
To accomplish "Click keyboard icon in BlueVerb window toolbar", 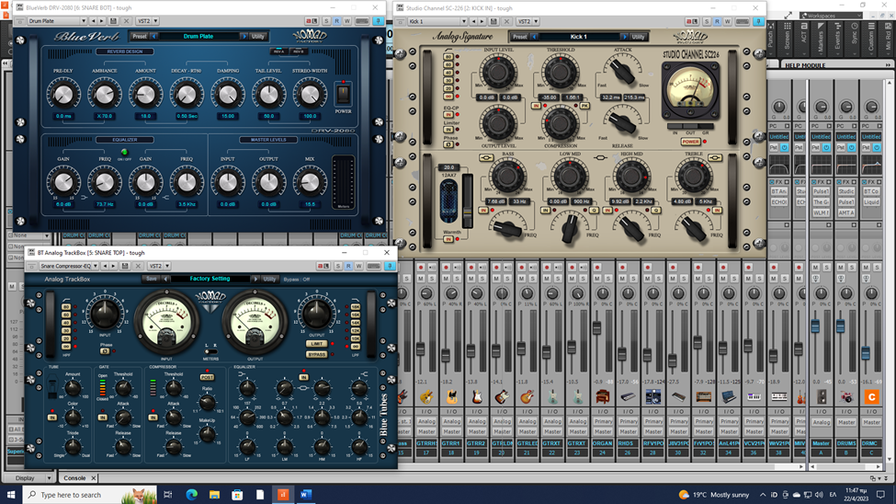I will (362, 21).
